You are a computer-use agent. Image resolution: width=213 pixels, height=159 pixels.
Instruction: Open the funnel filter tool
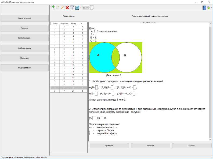pyautogui.click(x=72, y=8)
